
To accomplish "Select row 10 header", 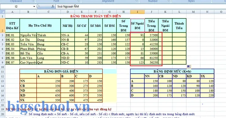I will point(3,67).
